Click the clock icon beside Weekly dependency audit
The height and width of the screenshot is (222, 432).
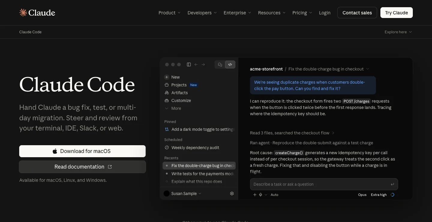[167, 148]
